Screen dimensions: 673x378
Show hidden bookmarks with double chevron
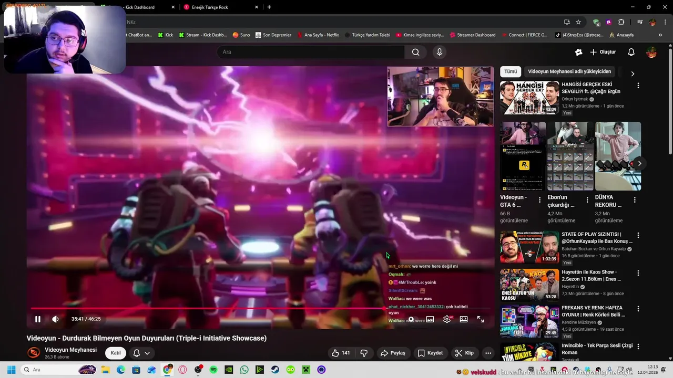pos(660,35)
